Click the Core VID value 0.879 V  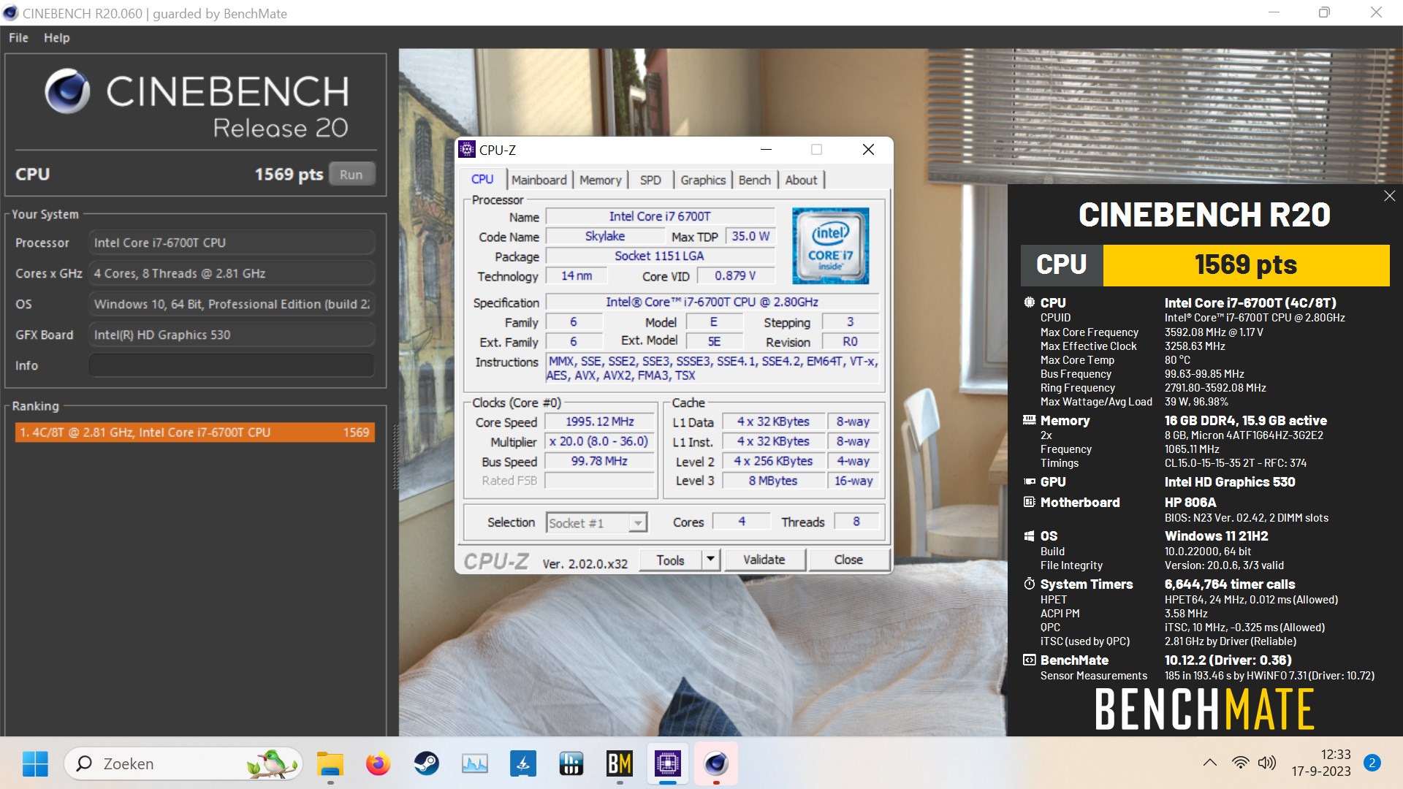pos(735,275)
